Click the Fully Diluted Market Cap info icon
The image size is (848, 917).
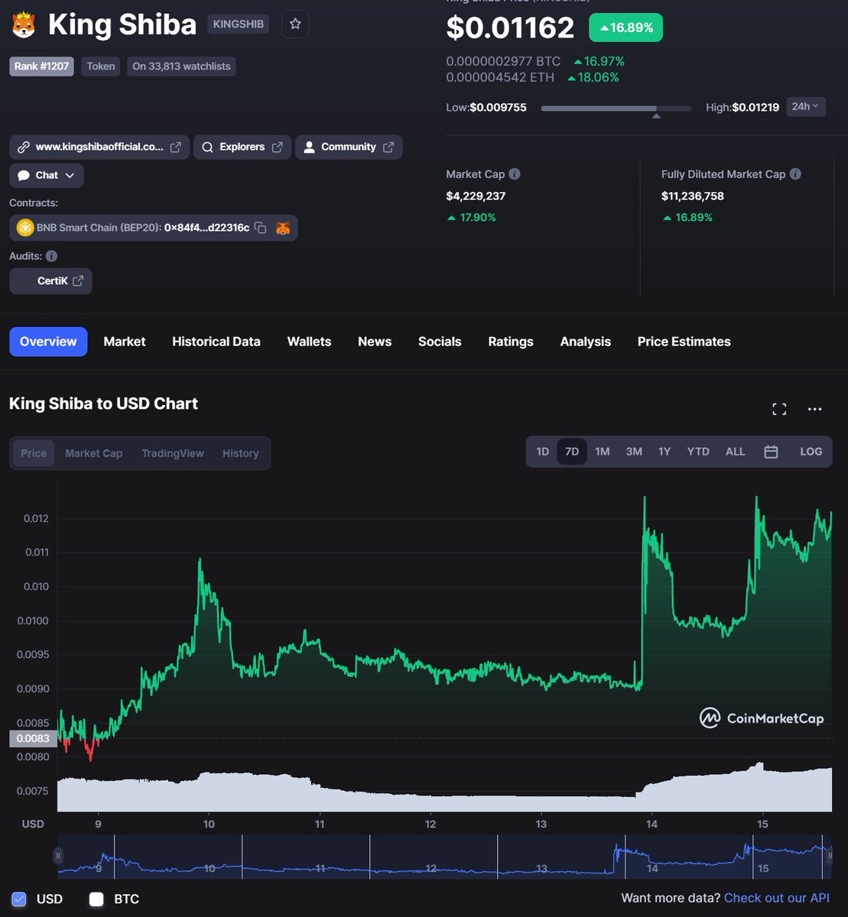pos(795,174)
